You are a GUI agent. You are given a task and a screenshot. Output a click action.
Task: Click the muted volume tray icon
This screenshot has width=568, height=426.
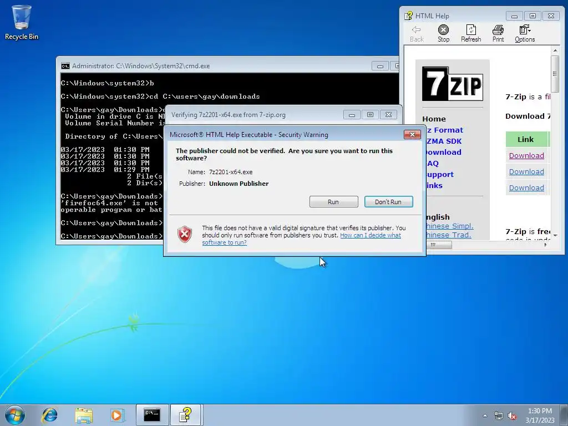point(512,416)
